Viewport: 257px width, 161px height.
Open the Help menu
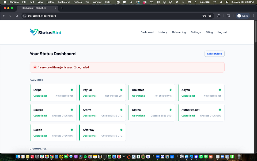click(108, 2)
